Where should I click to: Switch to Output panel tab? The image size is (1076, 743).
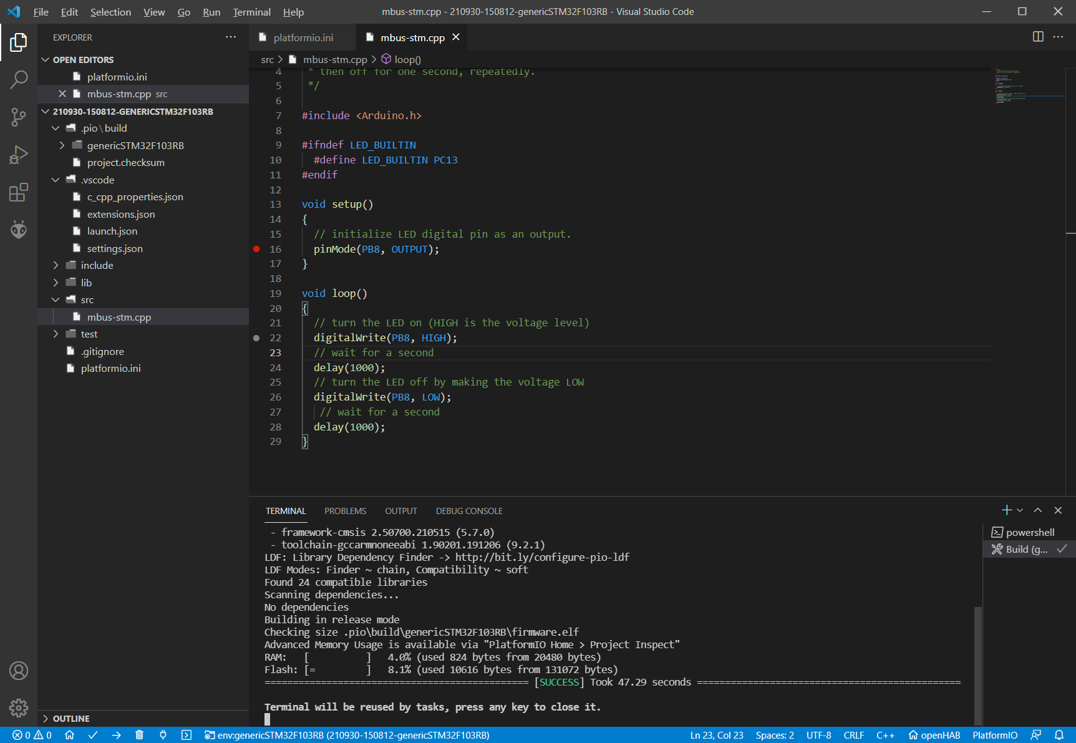(x=400, y=511)
